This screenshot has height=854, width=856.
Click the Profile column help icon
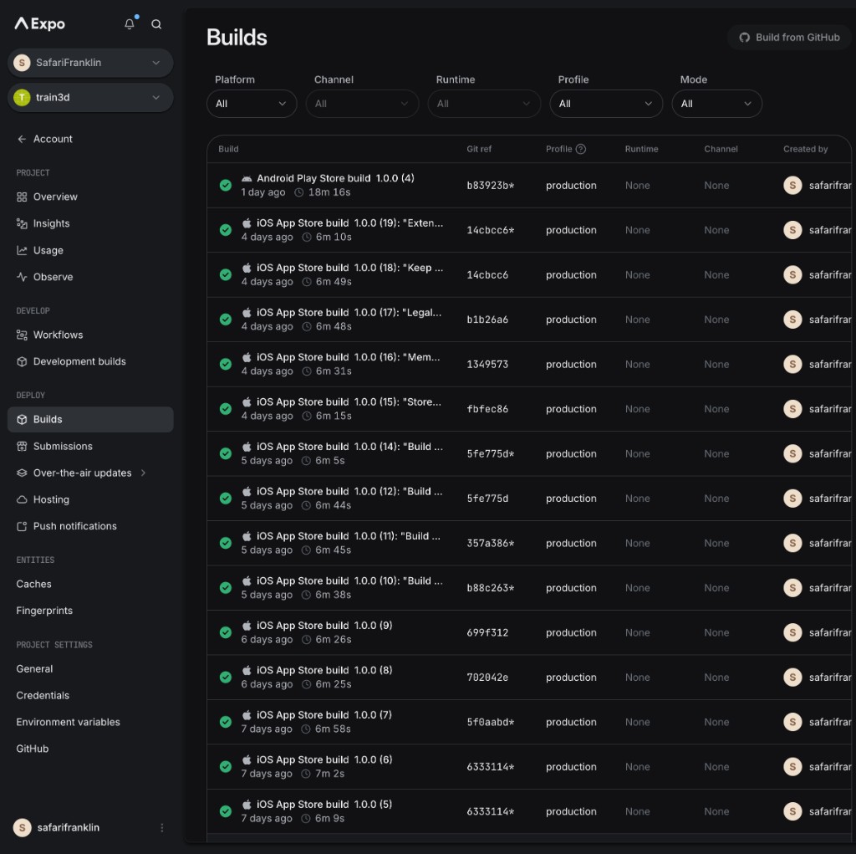tap(581, 149)
